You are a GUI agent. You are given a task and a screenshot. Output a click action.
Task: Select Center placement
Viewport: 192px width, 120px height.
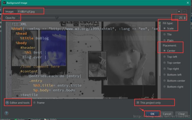169,51
